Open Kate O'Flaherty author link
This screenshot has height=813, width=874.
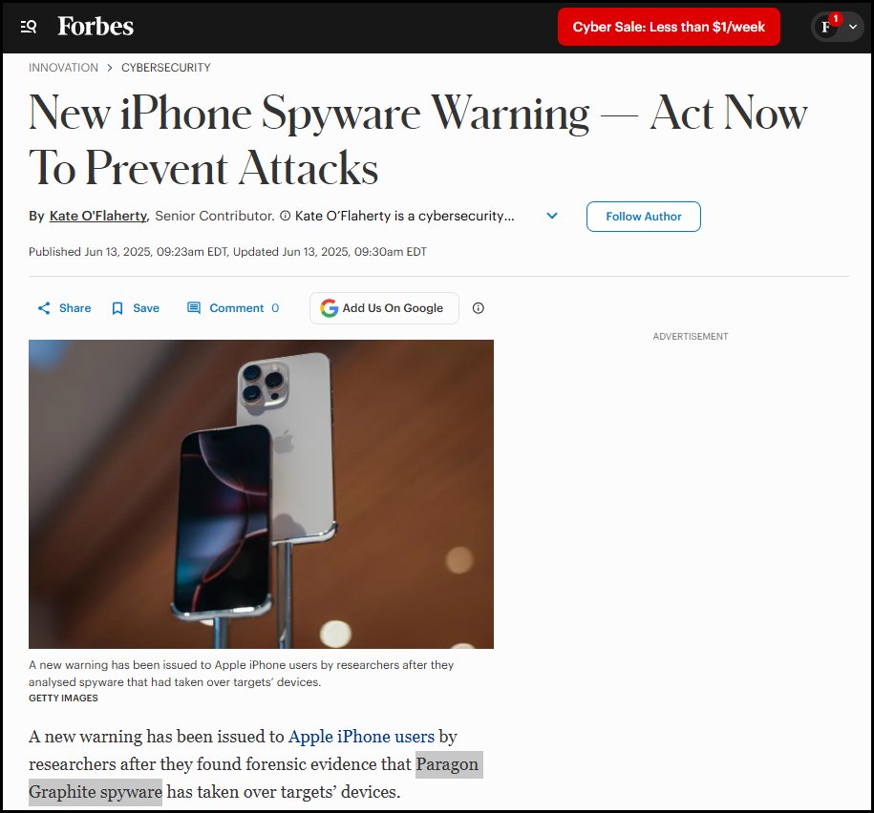pos(98,216)
